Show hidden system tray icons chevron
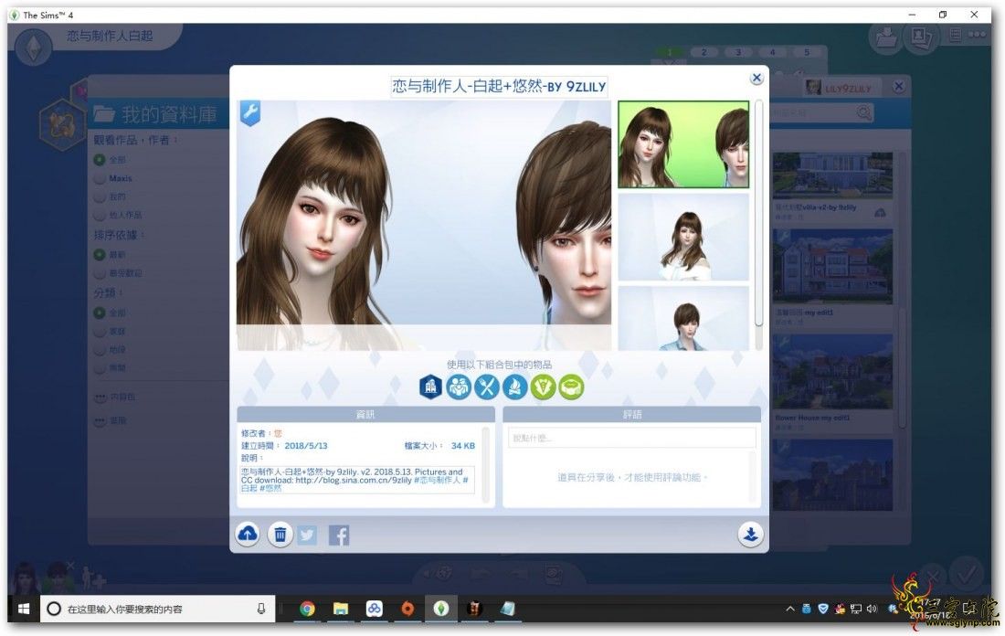 (789, 609)
